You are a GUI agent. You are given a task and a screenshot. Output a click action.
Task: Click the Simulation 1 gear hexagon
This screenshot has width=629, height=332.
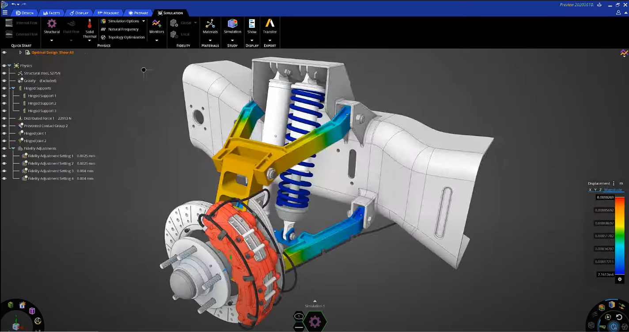pyautogui.click(x=314, y=322)
